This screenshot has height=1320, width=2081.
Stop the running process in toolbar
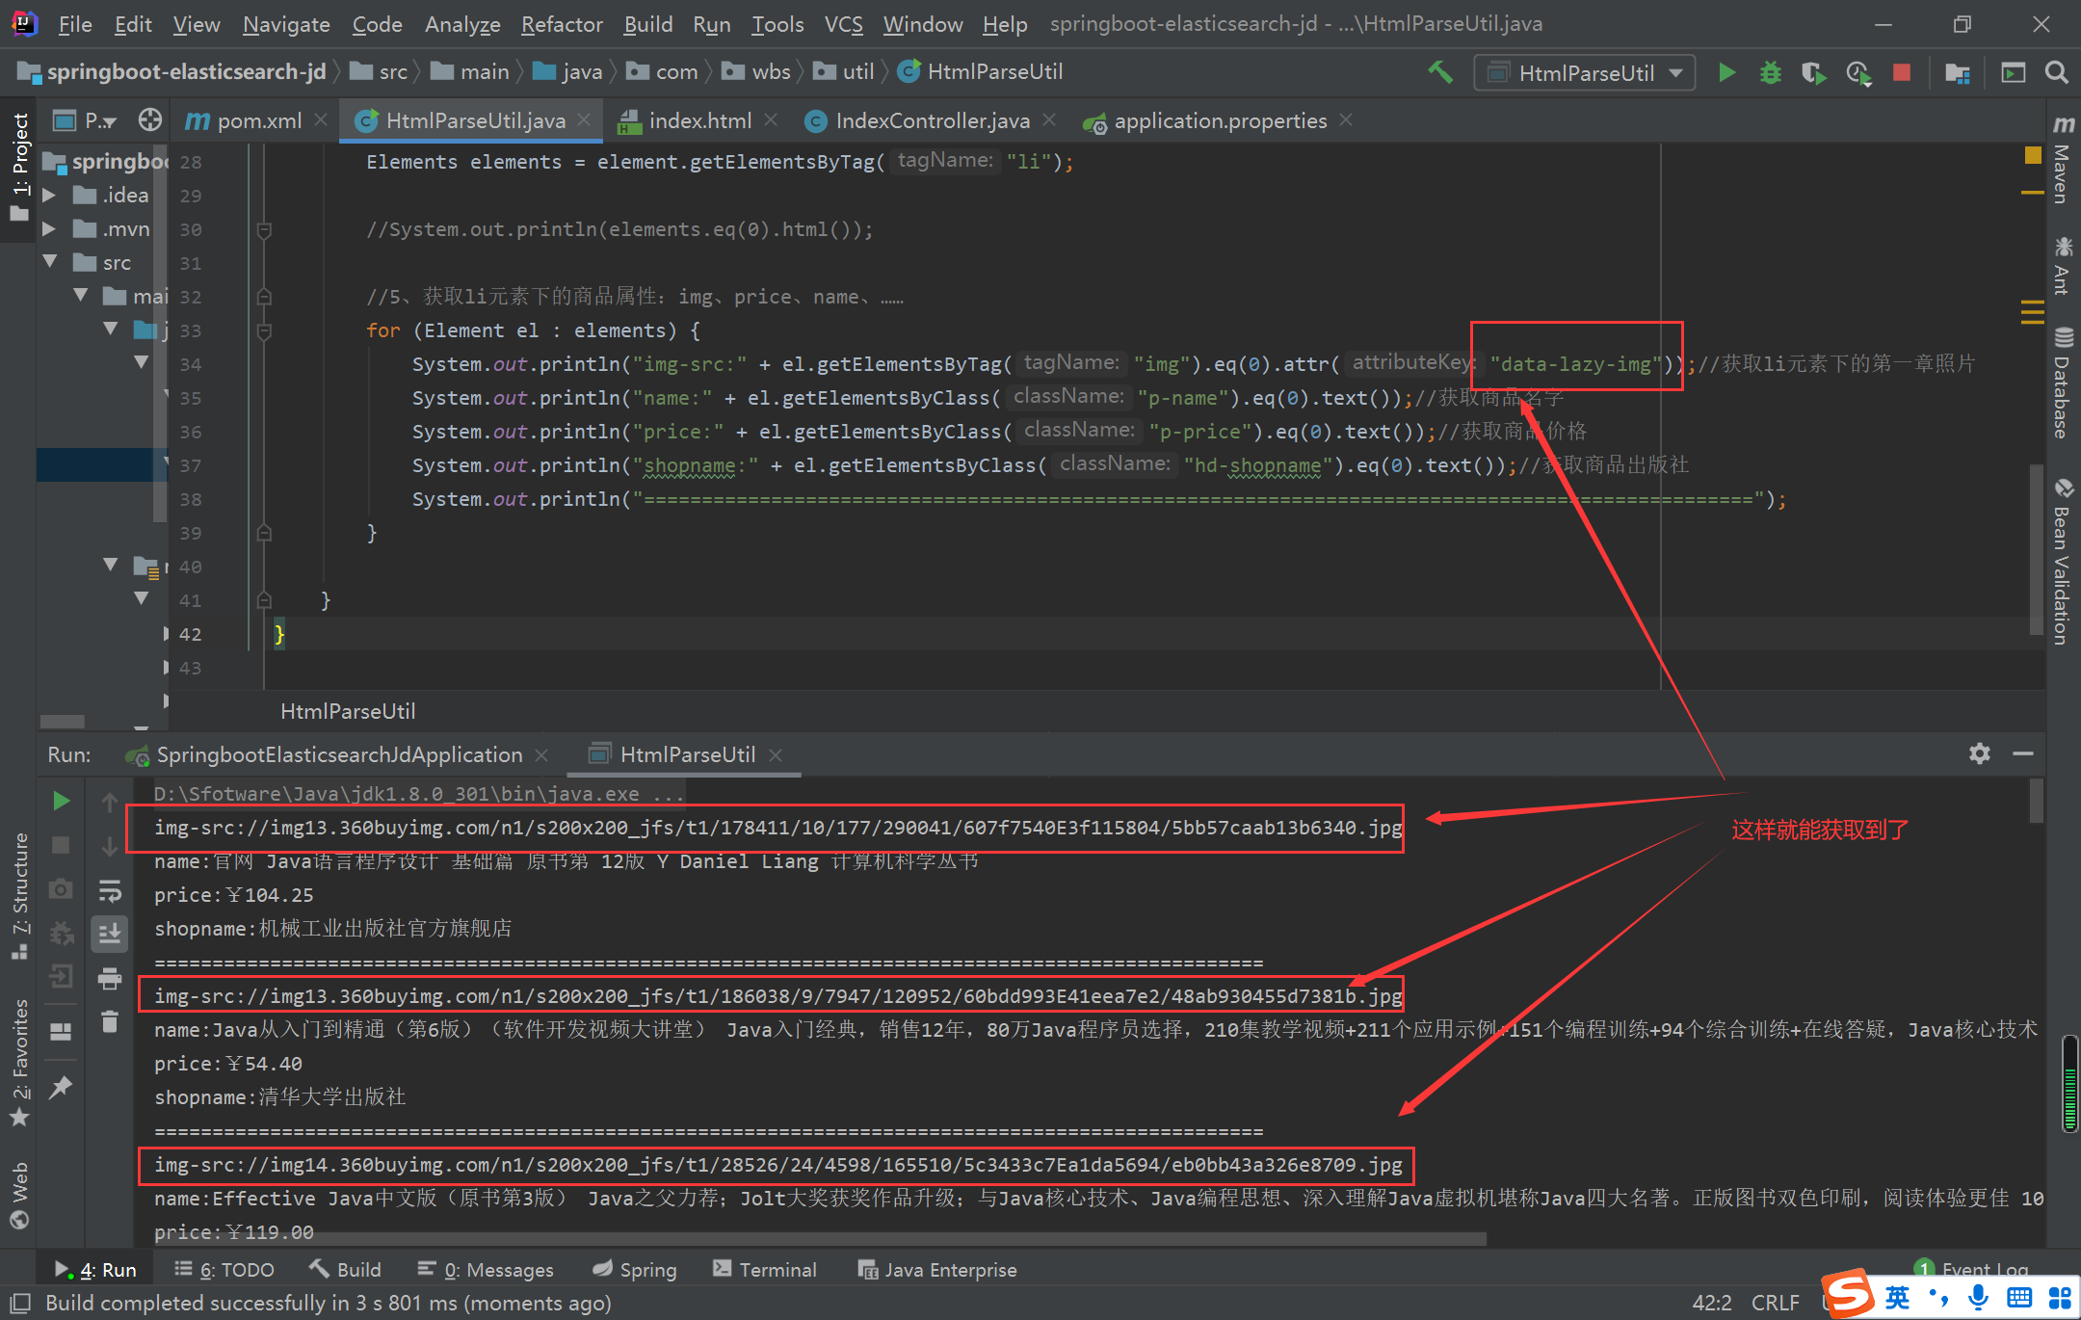(1902, 72)
